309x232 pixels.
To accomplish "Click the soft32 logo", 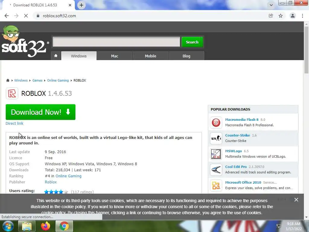I will pyautogui.click(x=25, y=42).
